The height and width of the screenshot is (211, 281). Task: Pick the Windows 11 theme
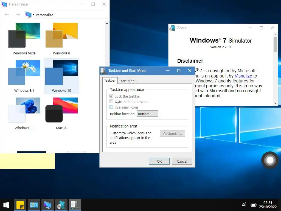pyautogui.click(x=24, y=114)
